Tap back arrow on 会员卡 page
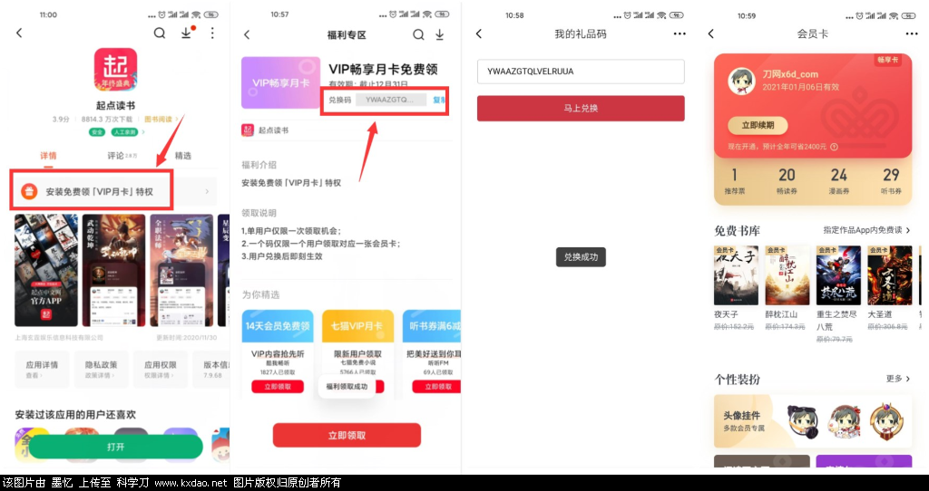The height and width of the screenshot is (491, 929). [710, 34]
